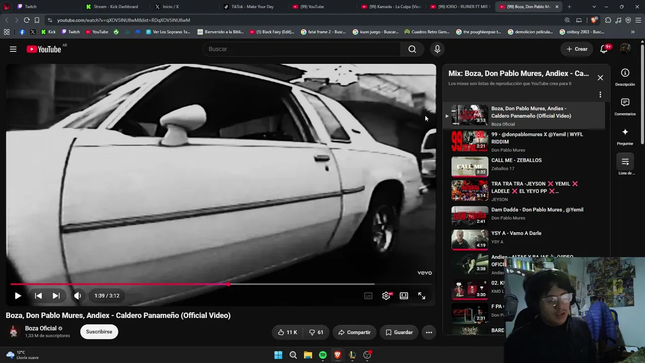Click the Boza Oficial channel avatar

[14, 331]
